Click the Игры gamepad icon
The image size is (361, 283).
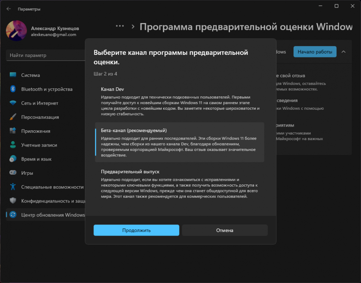click(x=13, y=173)
